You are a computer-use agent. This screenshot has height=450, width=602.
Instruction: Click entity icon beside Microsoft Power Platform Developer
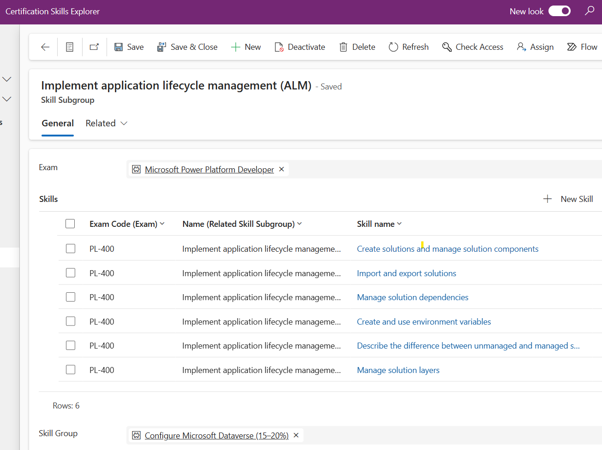(x=136, y=169)
